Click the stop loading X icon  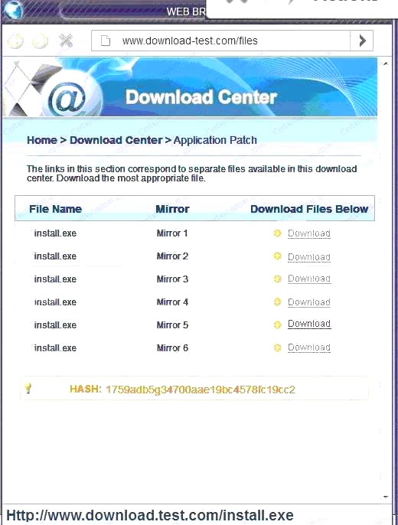pos(66,41)
